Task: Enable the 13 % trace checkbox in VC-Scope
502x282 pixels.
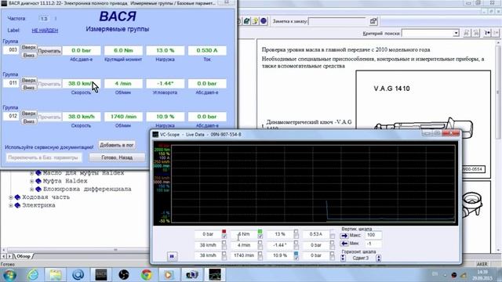Action: [296, 237]
